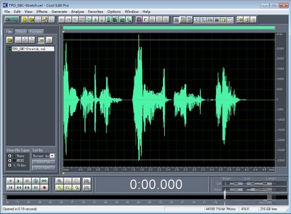This screenshot has height=214, width=291.
Task: Open the File menu
Action: (x=7, y=12)
